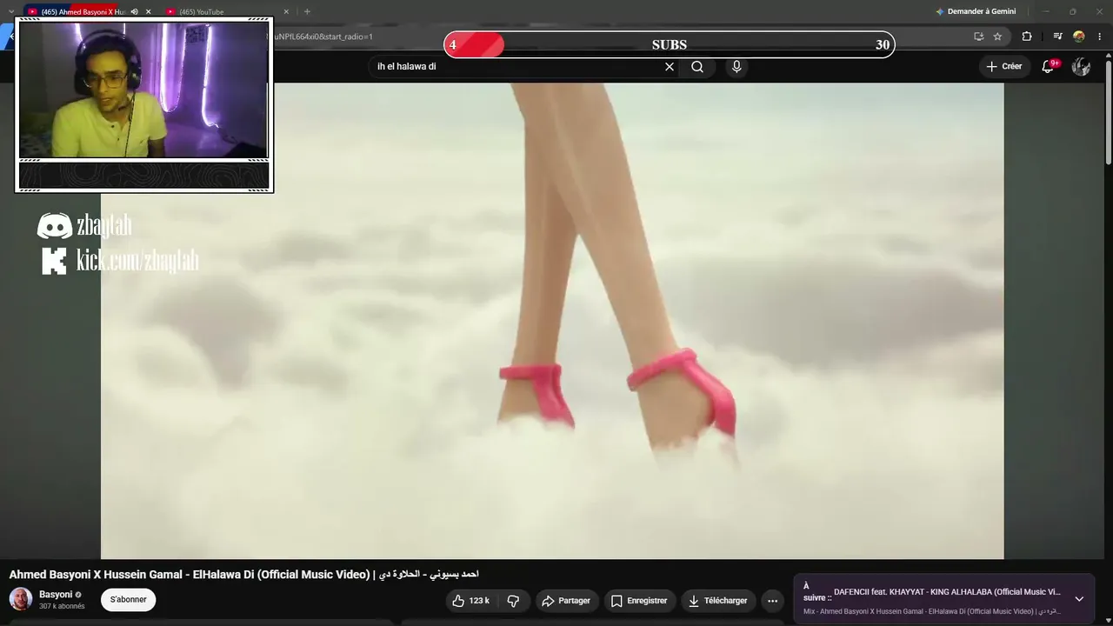Open the Basyoni channel avatar

(x=21, y=599)
